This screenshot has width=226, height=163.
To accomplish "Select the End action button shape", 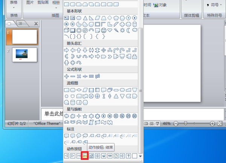I will click(85, 155).
